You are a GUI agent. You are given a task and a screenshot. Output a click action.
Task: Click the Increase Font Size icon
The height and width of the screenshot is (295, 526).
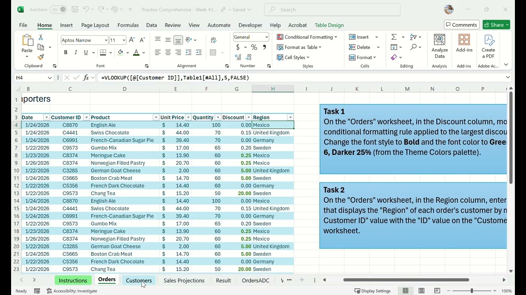coord(132,40)
